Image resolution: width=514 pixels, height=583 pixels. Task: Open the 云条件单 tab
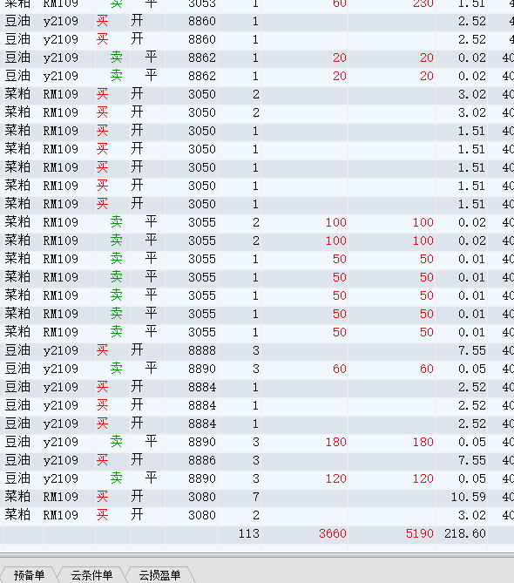[91, 575]
